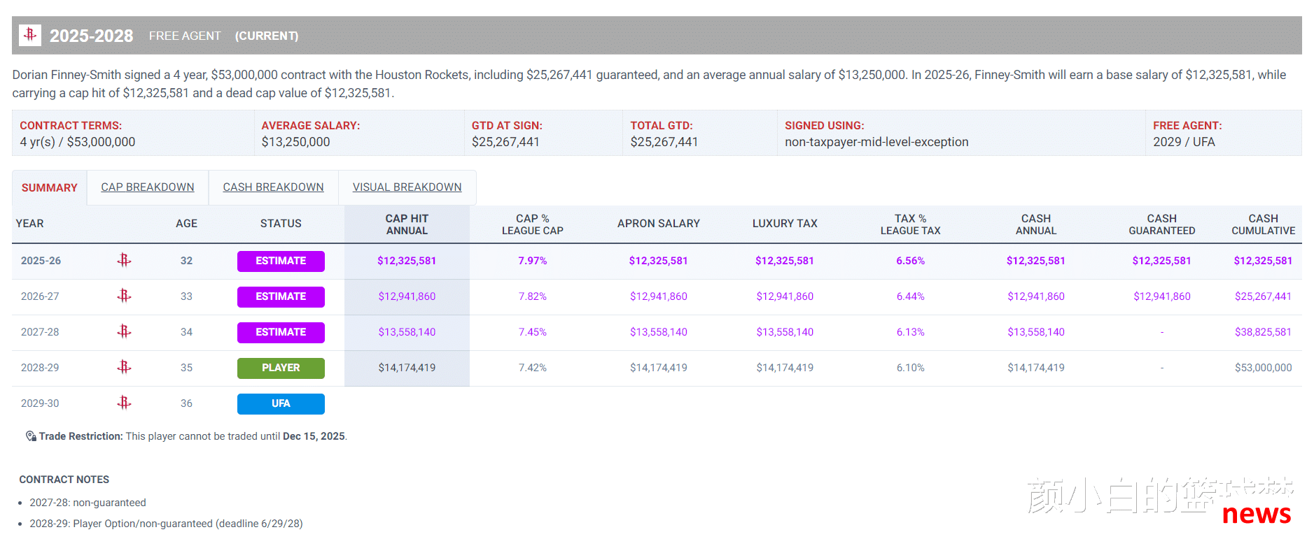Click the ESTIMATE badge for 2027-28
The width and height of the screenshot is (1314, 539).
[281, 332]
